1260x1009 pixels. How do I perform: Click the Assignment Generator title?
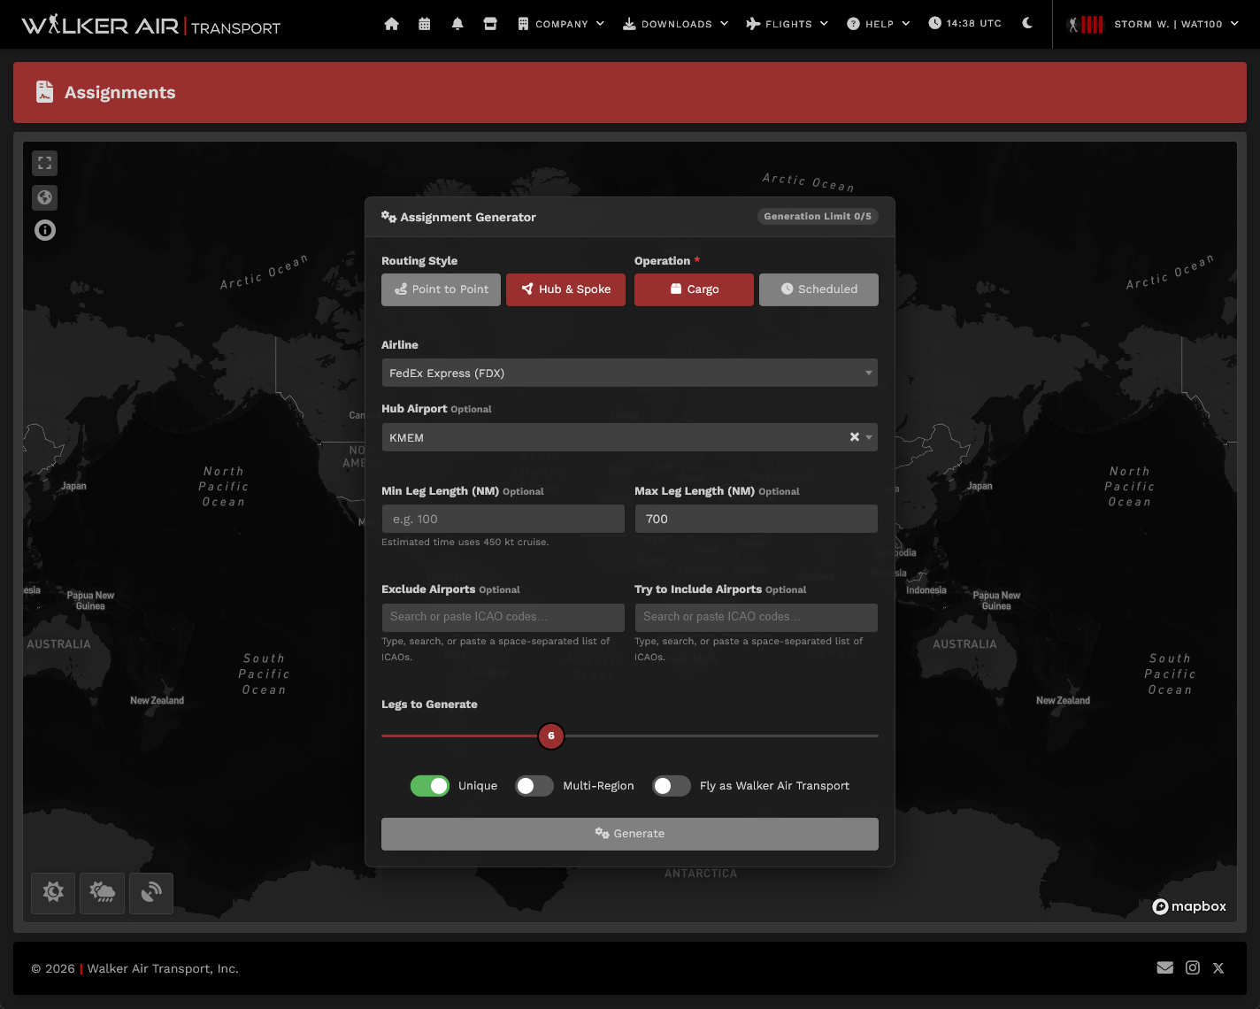(458, 217)
